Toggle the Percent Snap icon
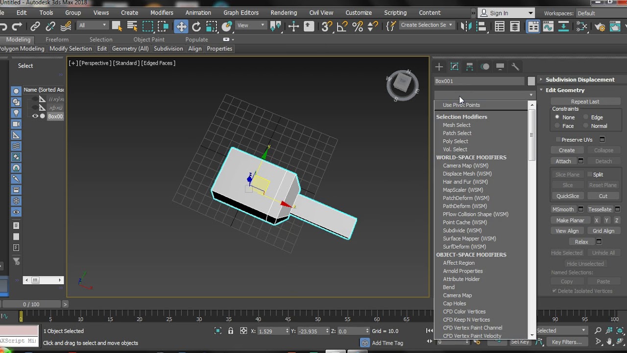Viewport: 627px width, 353px height. (358, 26)
